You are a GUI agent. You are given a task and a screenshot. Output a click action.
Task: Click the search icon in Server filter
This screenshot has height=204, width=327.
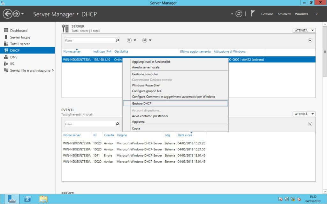click(x=118, y=40)
